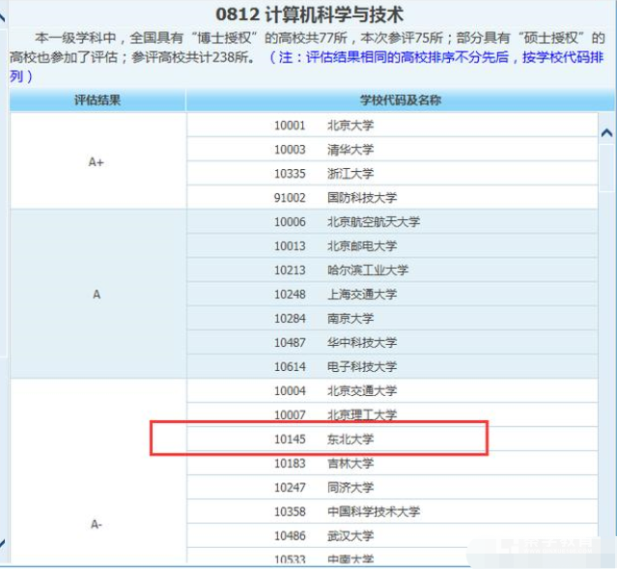
Task: Select the 10007 北京理工大学 row
Action: (x=392, y=414)
